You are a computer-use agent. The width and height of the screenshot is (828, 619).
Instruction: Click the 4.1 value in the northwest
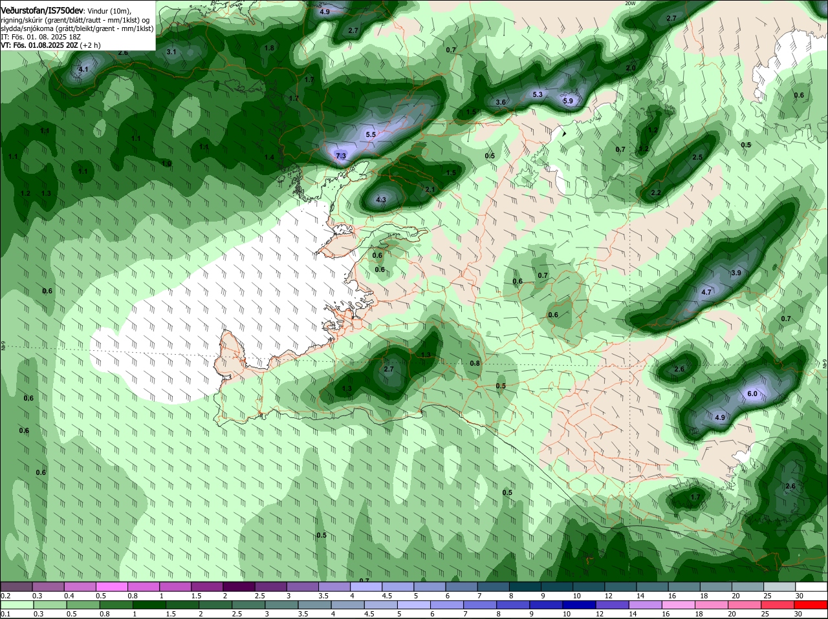tap(83, 69)
